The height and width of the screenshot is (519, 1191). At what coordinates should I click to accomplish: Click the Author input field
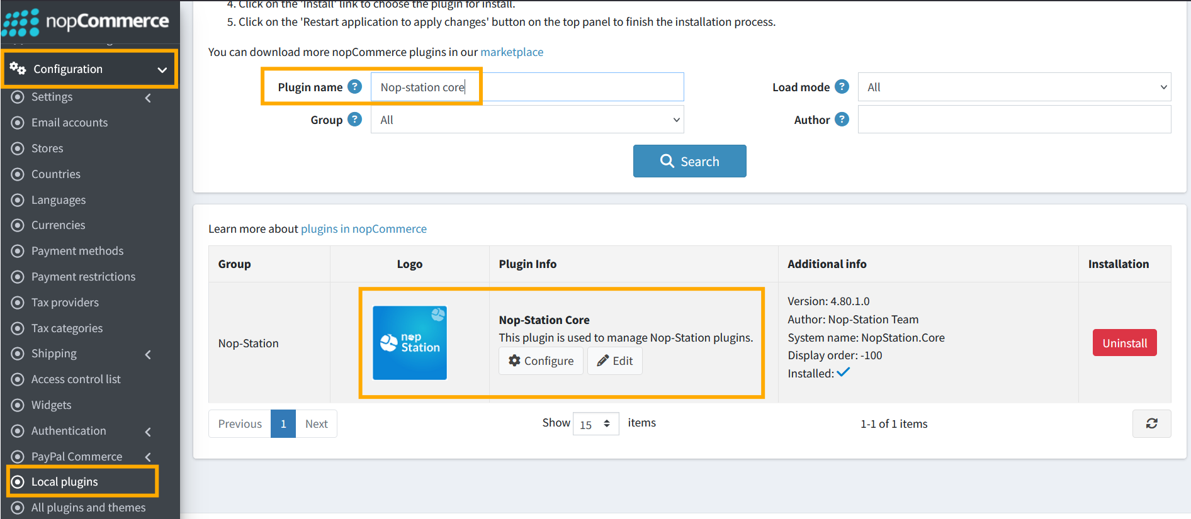click(1015, 120)
